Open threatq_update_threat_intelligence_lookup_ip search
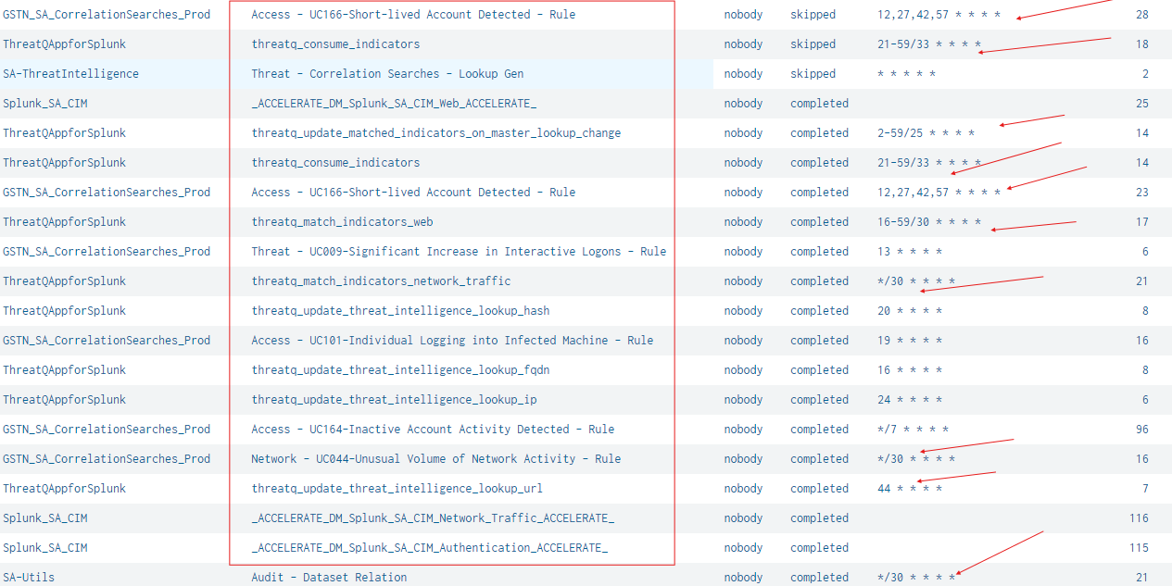The width and height of the screenshot is (1172, 586). pyautogui.click(x=394, y=400)
